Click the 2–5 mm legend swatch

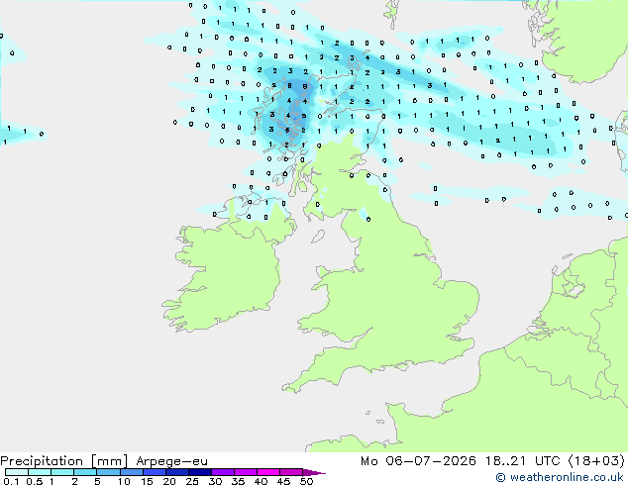pos(85,472)
